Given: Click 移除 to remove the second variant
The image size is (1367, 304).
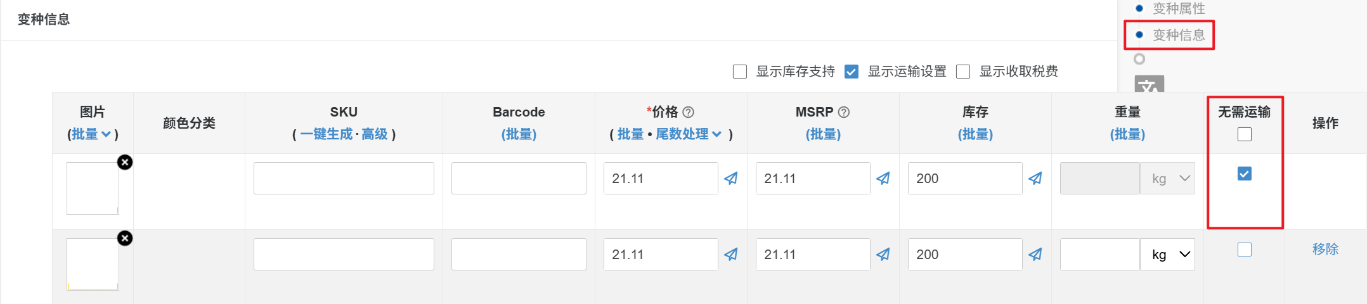Looking at the screenshot, I should 1325,250.
